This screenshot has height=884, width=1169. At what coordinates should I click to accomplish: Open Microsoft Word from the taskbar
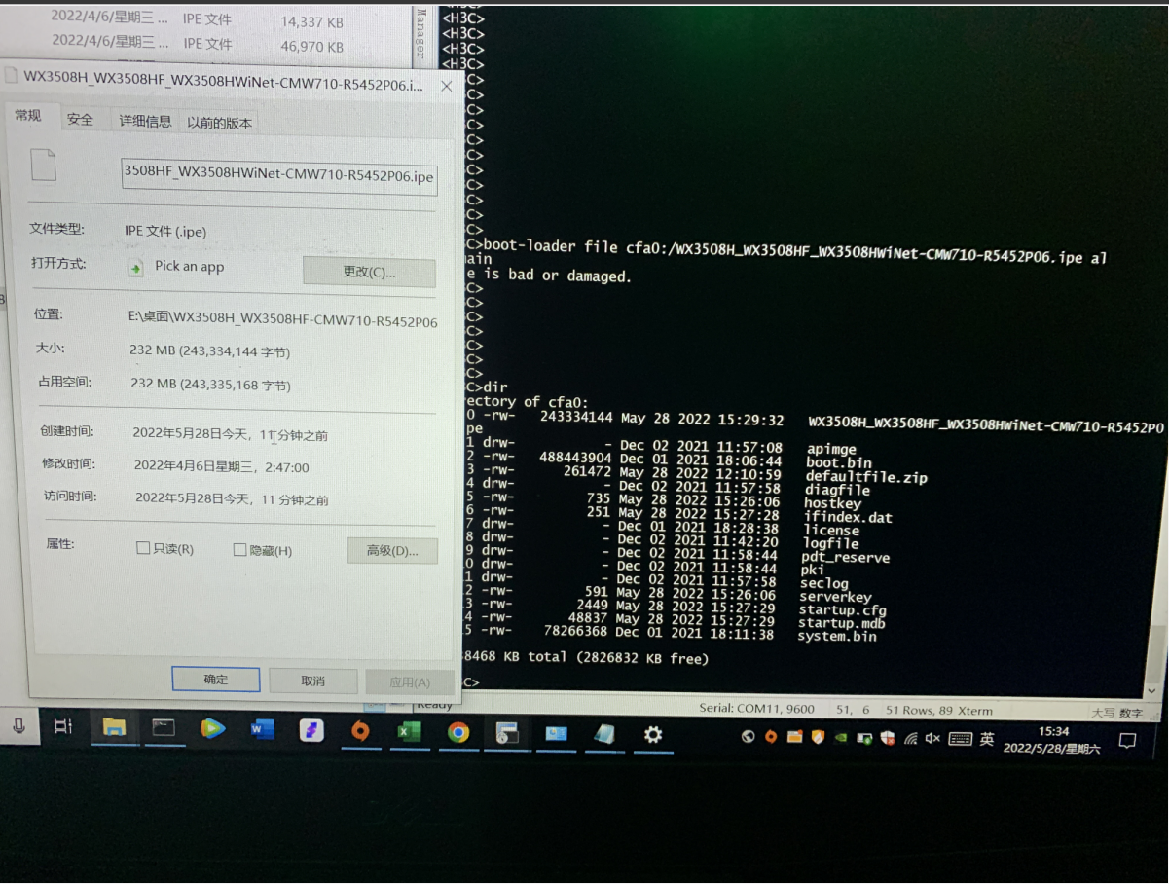(x=262, y=729)
